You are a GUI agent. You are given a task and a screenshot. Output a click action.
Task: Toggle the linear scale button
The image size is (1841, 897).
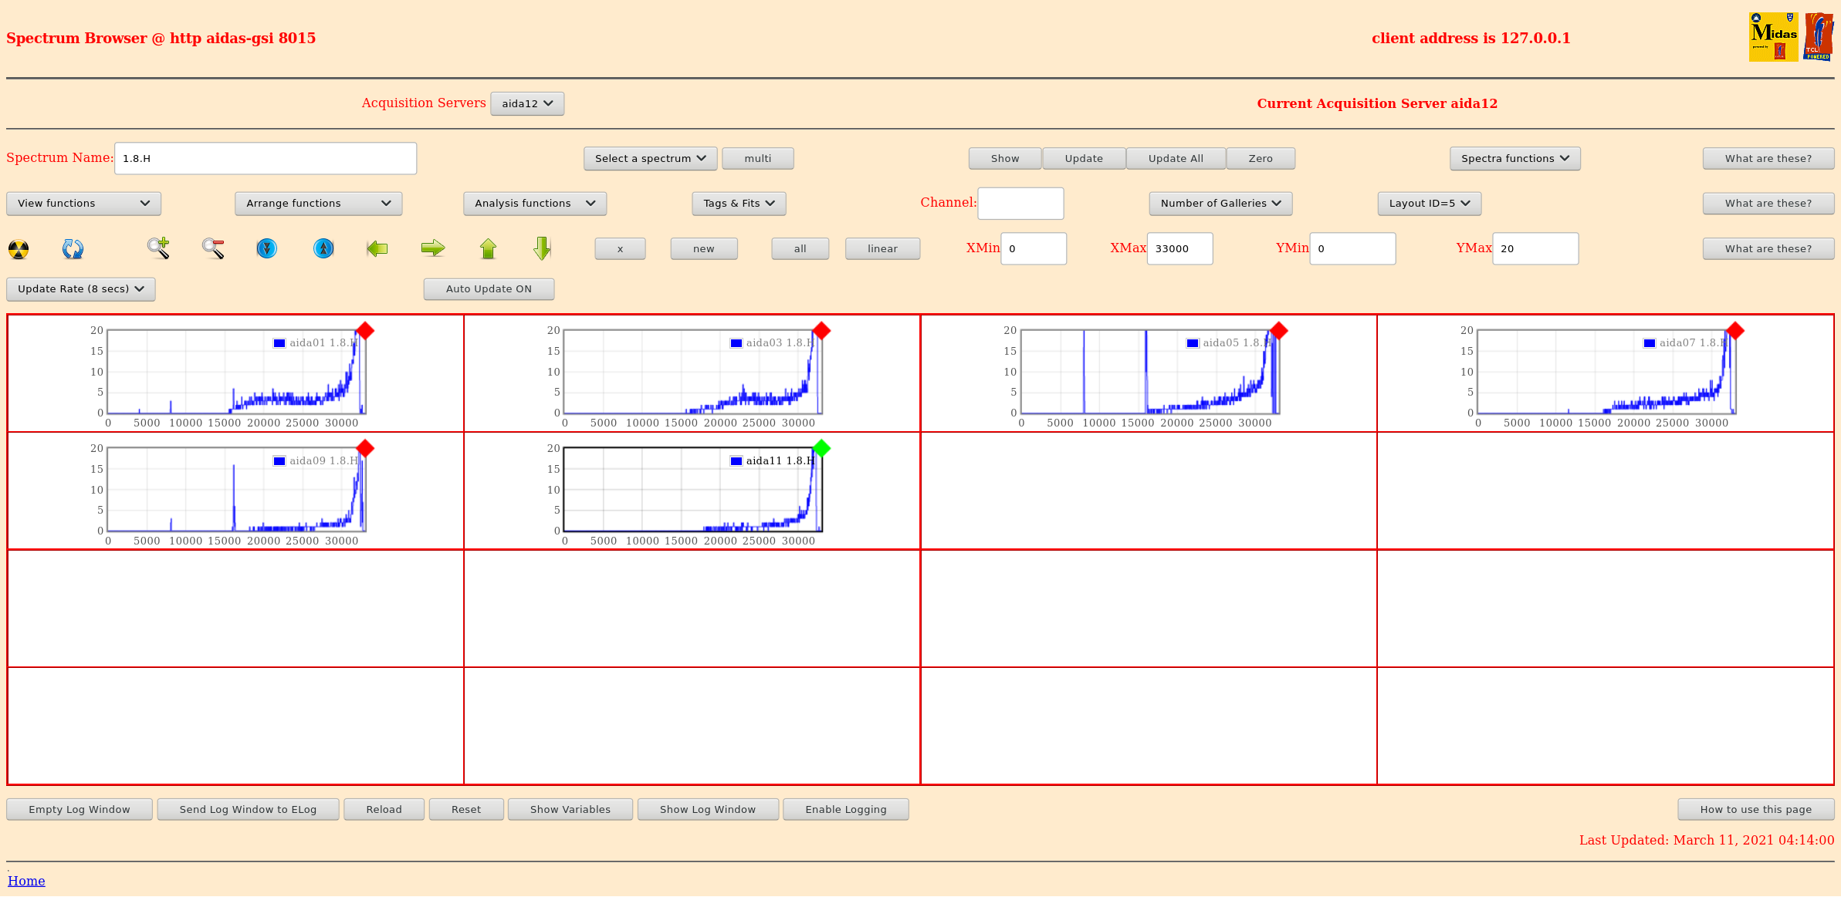point(882,249)
